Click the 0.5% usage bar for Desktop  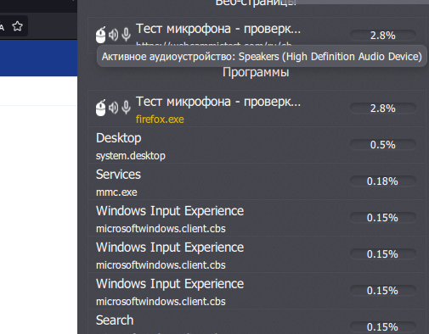coord(383,144)
